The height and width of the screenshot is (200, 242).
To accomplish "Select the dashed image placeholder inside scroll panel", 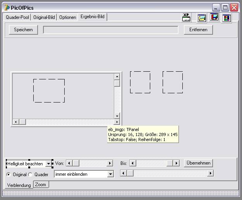I will coord(49,91).
